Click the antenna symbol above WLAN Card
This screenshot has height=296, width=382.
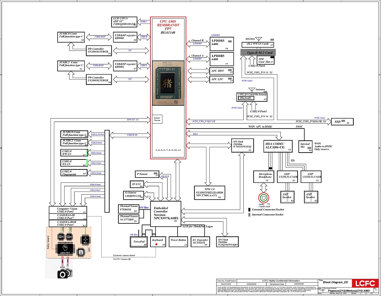tap(252, 90)
